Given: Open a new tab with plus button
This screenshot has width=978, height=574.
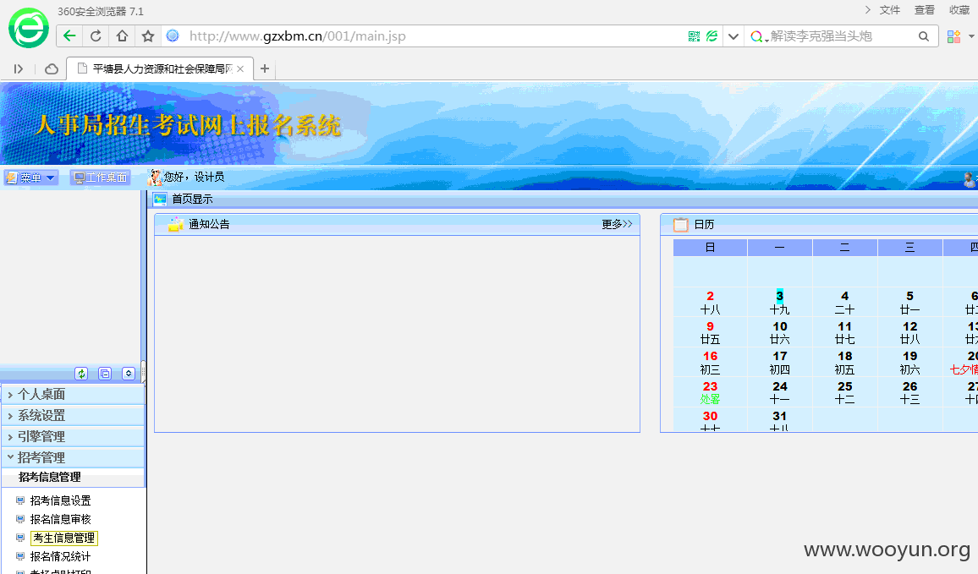Looking at the screenshot, I should pos(265,68).
